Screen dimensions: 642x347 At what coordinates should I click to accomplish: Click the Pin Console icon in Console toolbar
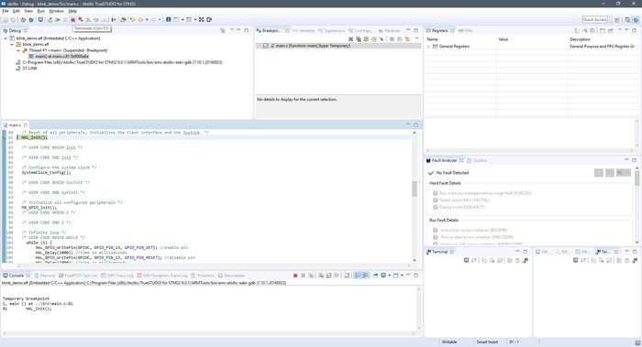375,276
